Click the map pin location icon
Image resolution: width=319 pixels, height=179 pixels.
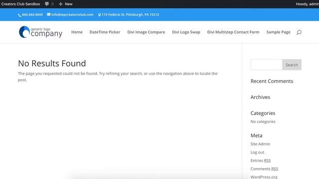pyautogui.click(x=99, y=14)
